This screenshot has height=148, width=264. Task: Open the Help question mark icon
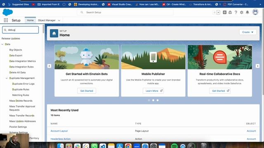pos(236,12)
